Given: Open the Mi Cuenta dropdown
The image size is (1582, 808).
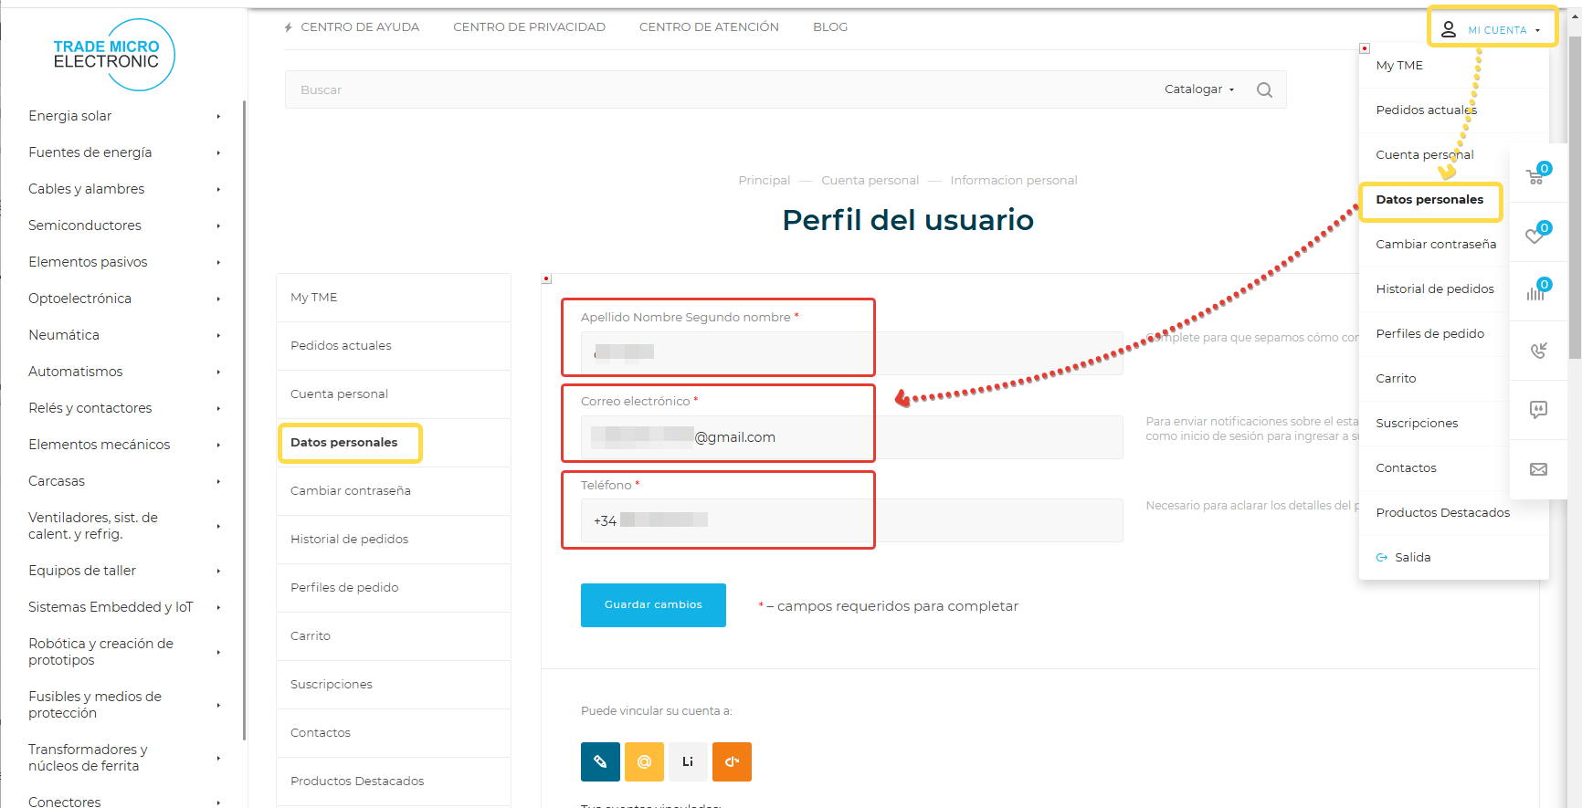Looking at the screenshot, I should (1493, 29).
